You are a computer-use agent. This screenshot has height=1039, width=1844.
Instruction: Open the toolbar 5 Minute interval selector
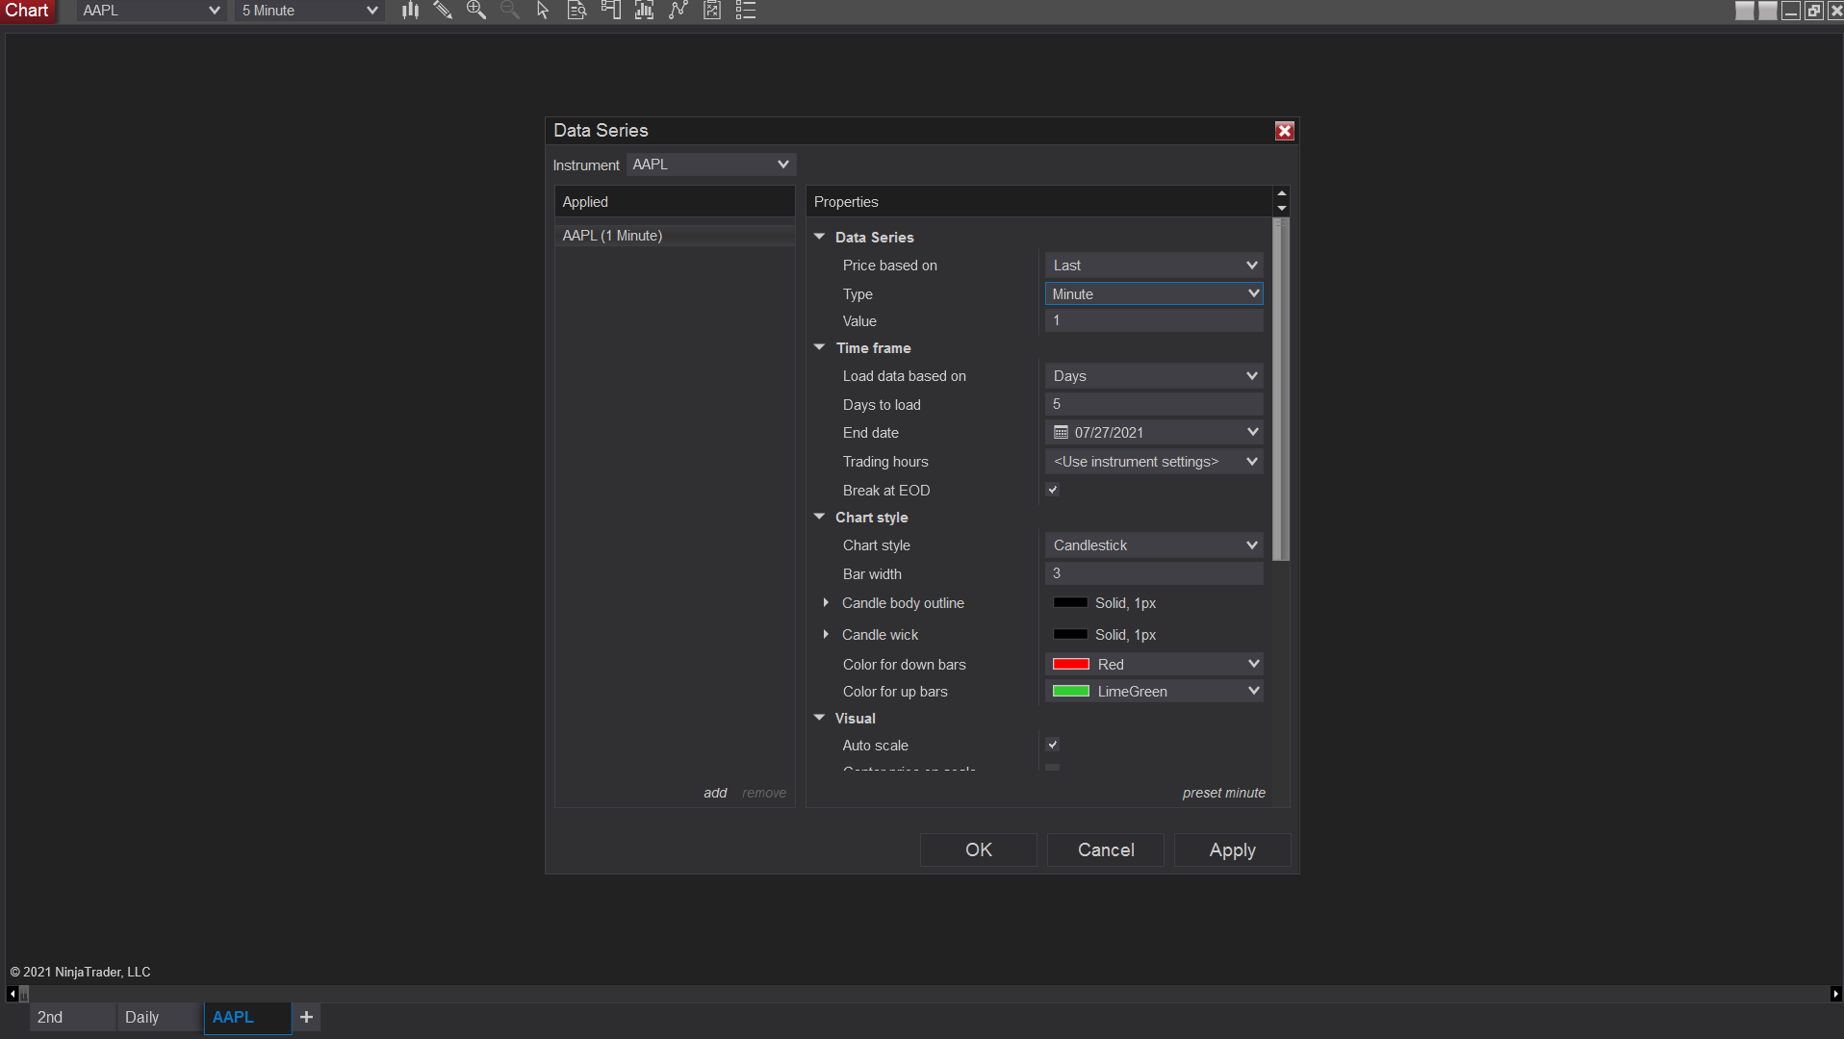coord(310,11)
